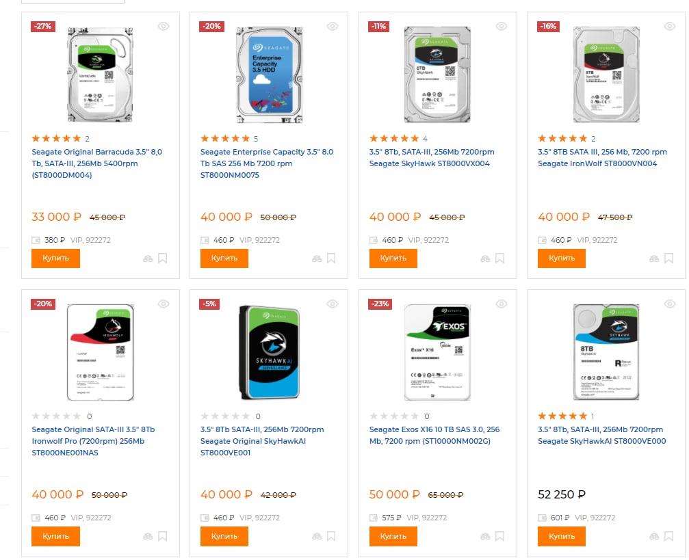
Task: Toggle quick view eye on SkyHawkAI ST8000VE000
Action: pyautogui.click(x=670, y=304)
